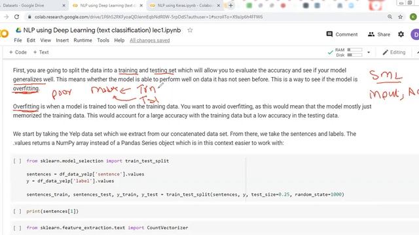Open the Tools menu
Screen dimensions: 419x235
(103, 40)
